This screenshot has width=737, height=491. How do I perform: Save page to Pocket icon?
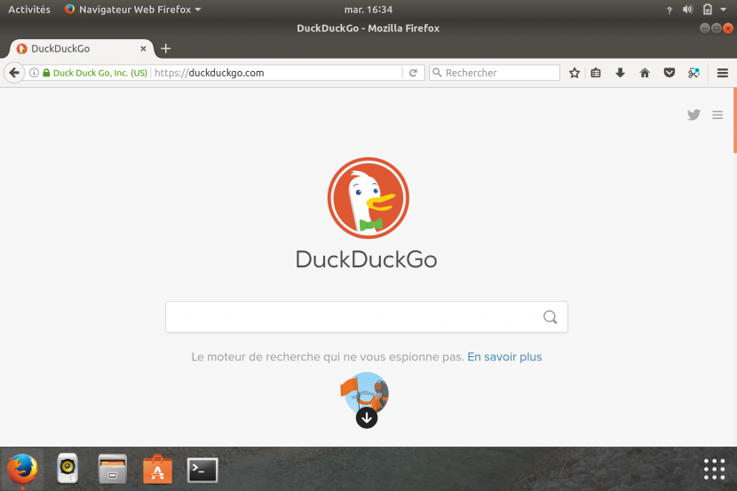click(x=670, y=73)
